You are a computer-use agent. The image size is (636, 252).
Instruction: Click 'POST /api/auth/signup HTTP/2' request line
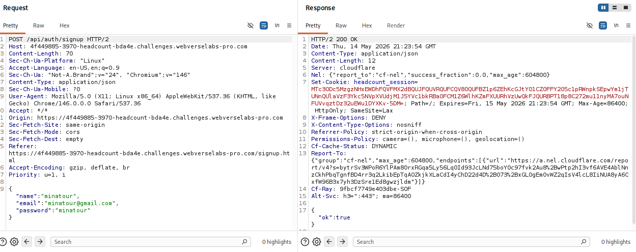[59, 39]
